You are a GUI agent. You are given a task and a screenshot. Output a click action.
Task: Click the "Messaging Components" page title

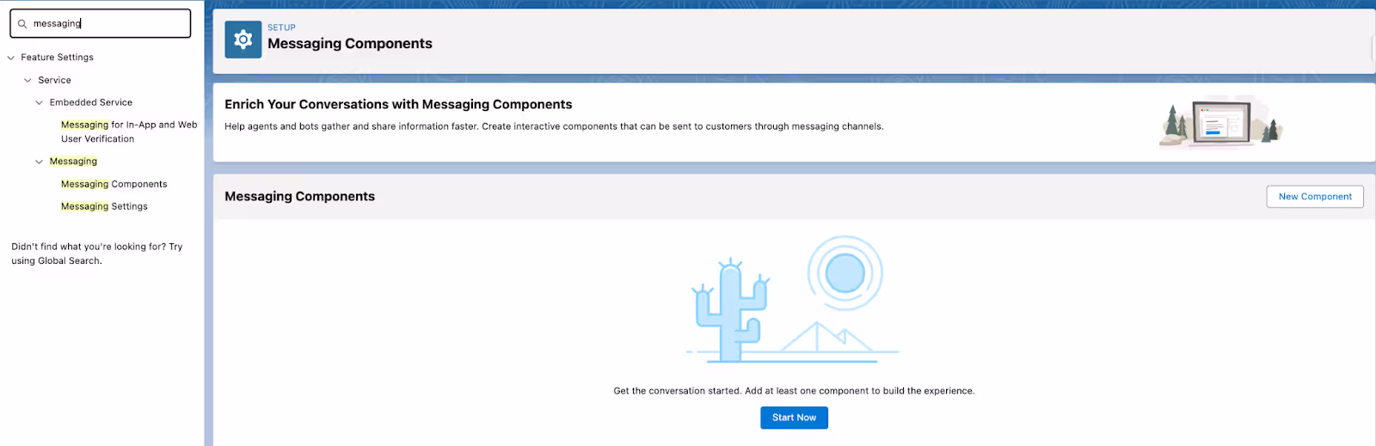350,44
